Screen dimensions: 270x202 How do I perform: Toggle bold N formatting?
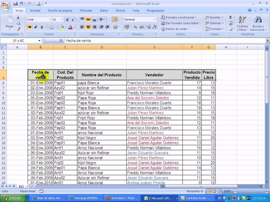[x=30, y=27]
